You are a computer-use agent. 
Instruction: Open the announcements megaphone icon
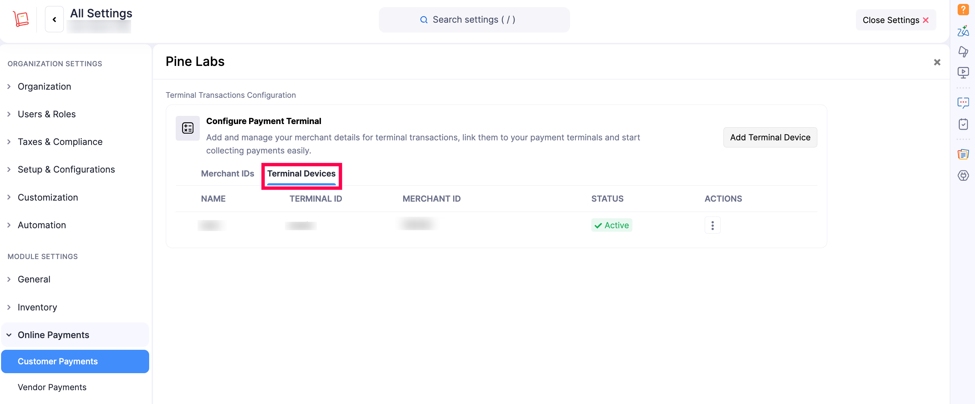tap(963, 51)
